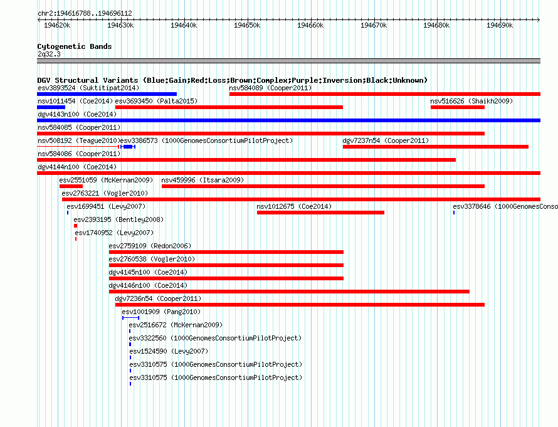Select esv2759109 (Redon2006) variant
Screen dimensions: 558x427
click(150, 246)
